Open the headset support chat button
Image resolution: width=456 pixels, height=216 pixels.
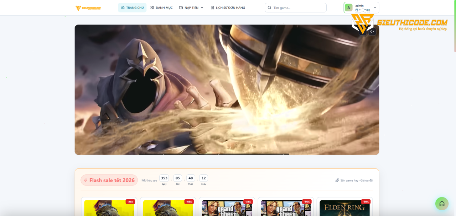tap(442, 204)
